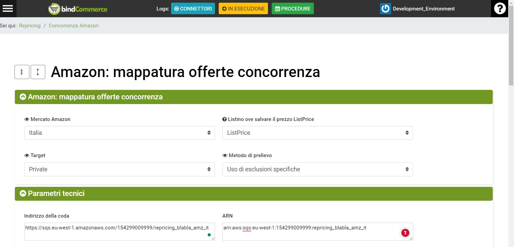Go to the Repricing breadcrumb link

click(x=30, y=26)
